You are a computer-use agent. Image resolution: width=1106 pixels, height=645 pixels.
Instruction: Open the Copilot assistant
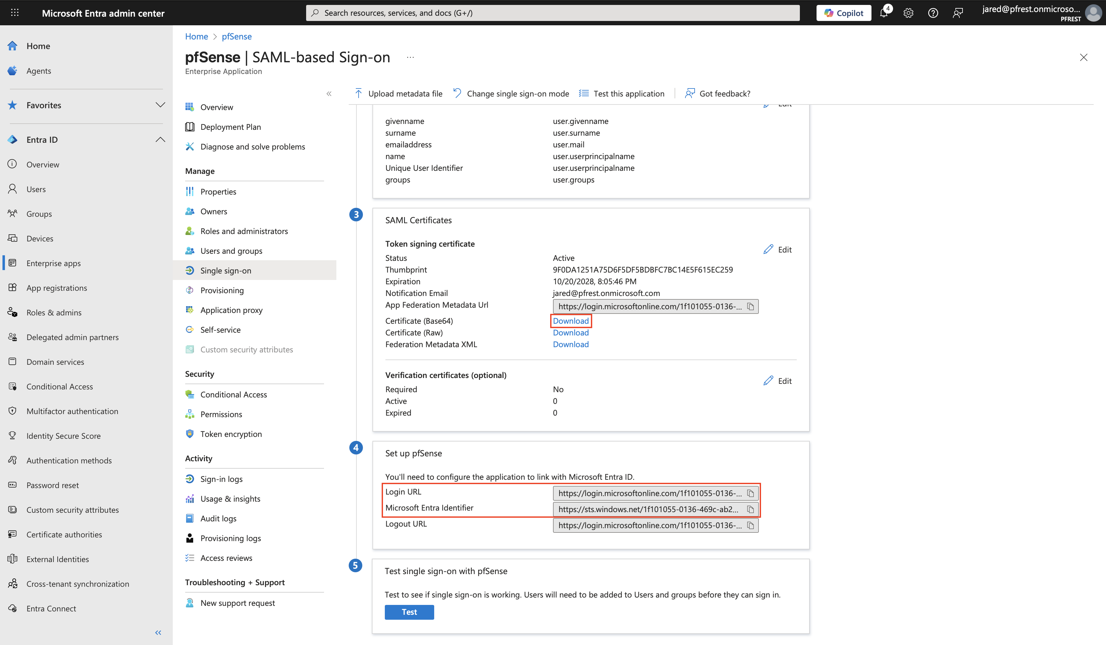(843, 13)
